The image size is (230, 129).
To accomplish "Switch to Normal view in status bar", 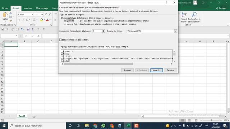I will point(183,120).
